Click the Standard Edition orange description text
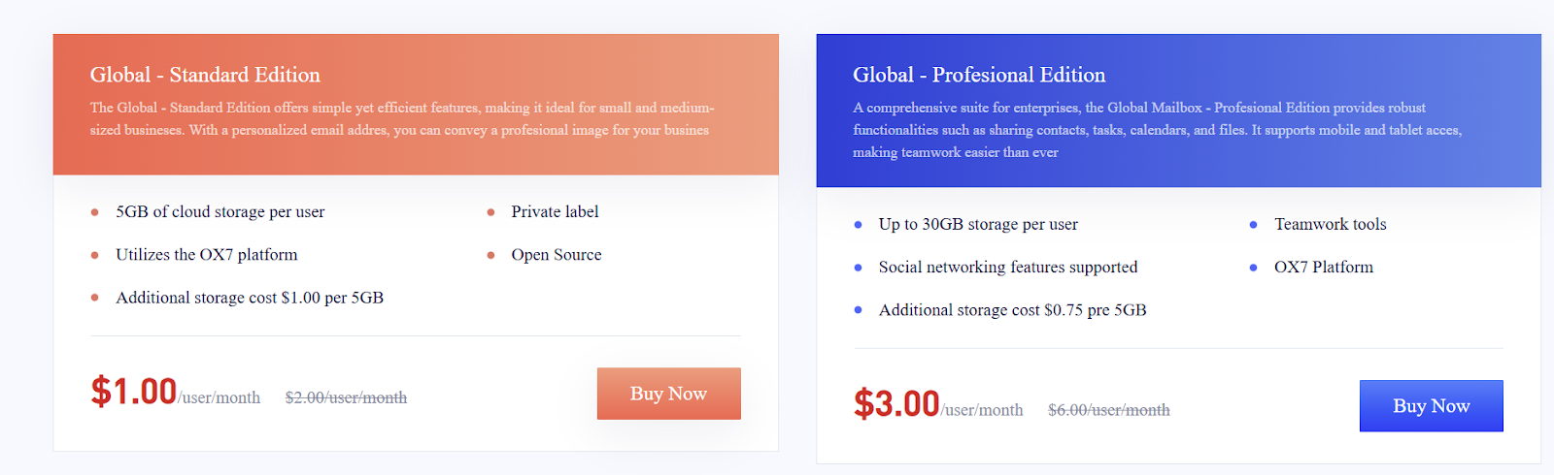The image size is (1554, 475). (401, 119)
